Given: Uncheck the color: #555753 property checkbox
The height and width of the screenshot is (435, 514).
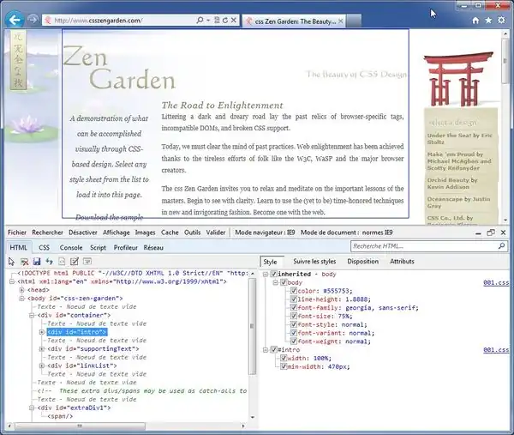Looking at the screenshot, I should [294, 290].
